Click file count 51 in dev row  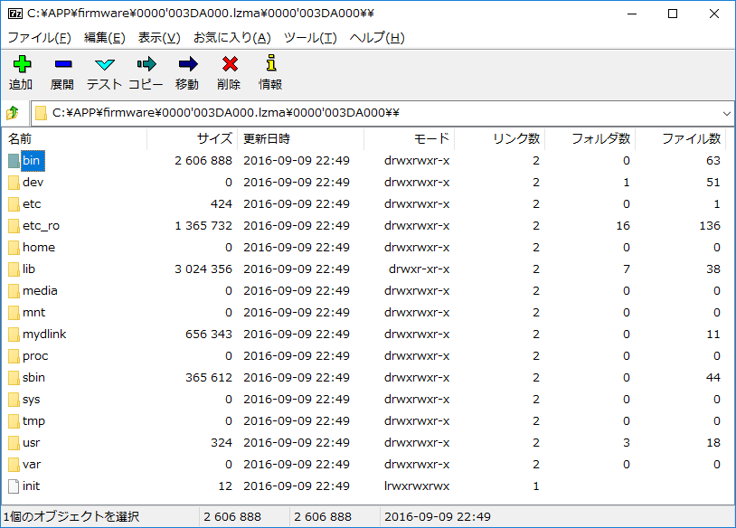coord(713,182)
